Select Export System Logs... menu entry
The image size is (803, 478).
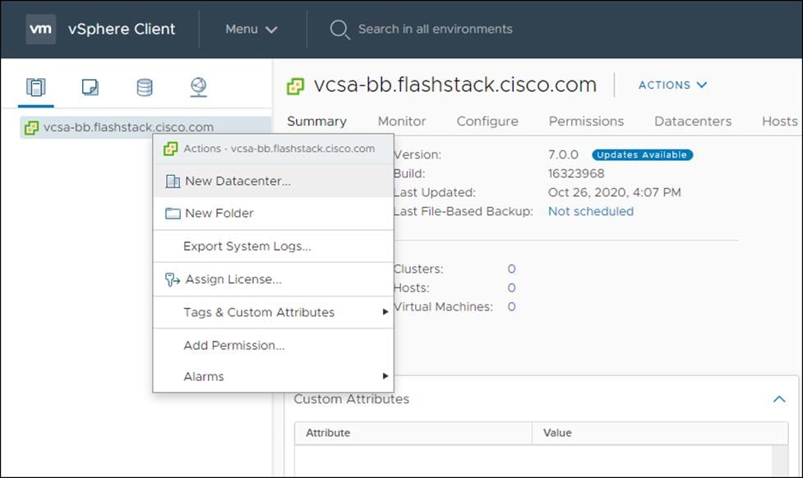(274, 246)
